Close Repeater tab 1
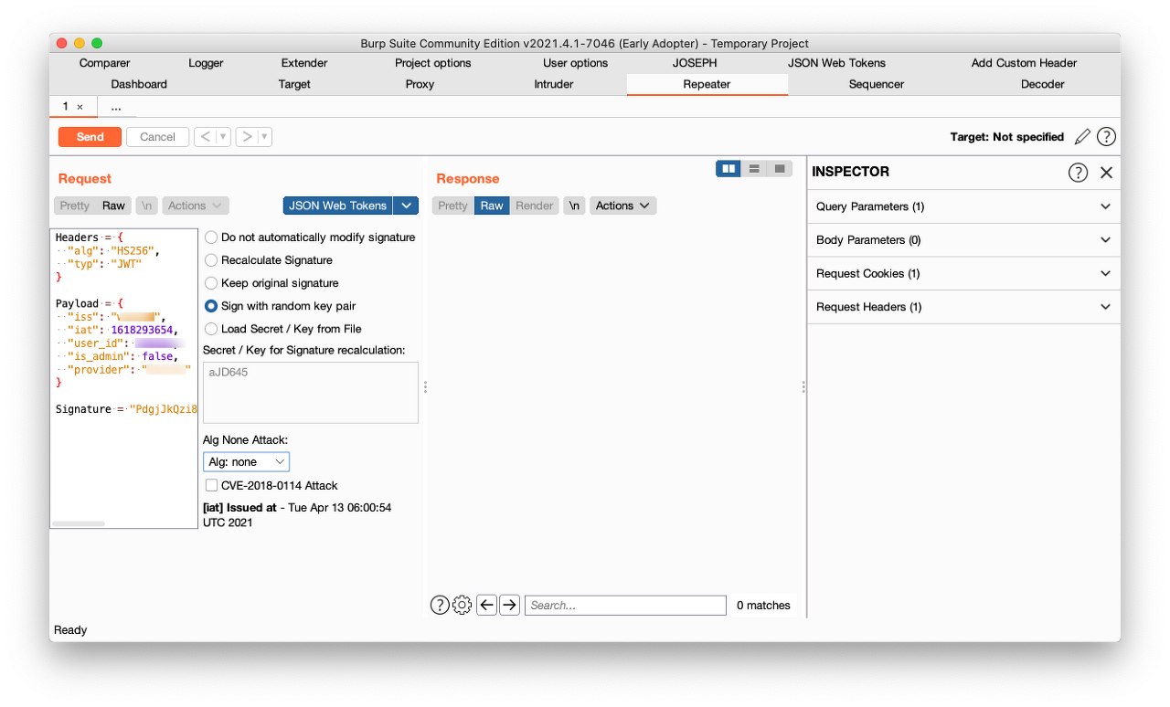The height and width of the screenshot is (707, 1170). pyautogui.click(x=80, y=107)
